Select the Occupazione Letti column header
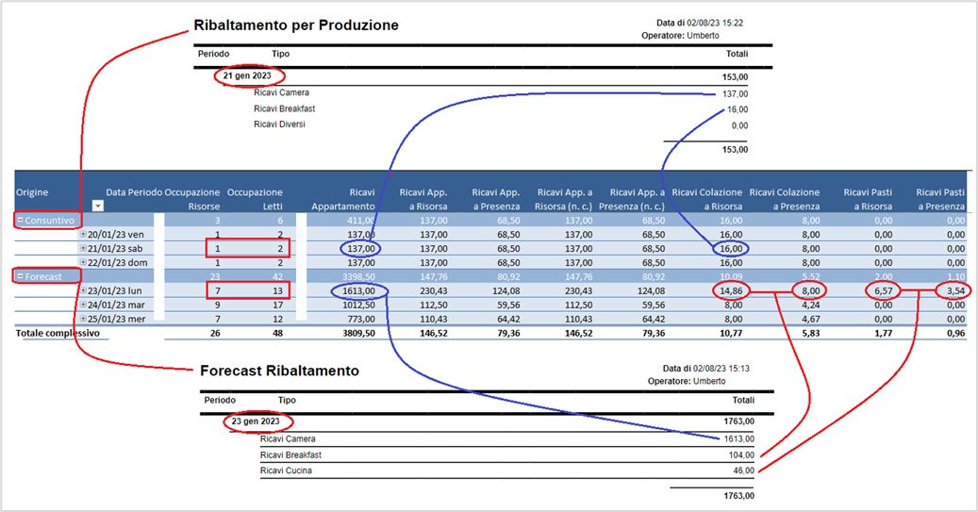978x512 pixels. click(255, 199)
